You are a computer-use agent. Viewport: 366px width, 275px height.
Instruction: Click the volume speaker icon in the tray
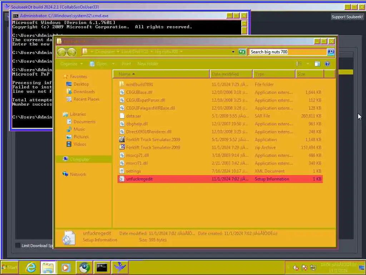tap(296, 268)
